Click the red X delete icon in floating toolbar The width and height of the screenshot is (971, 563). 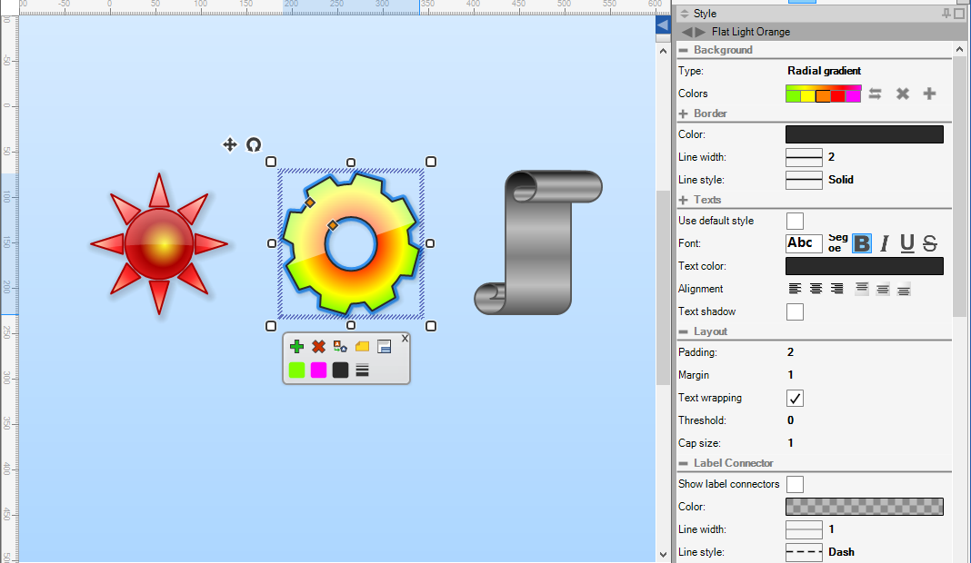pos(318,347)
